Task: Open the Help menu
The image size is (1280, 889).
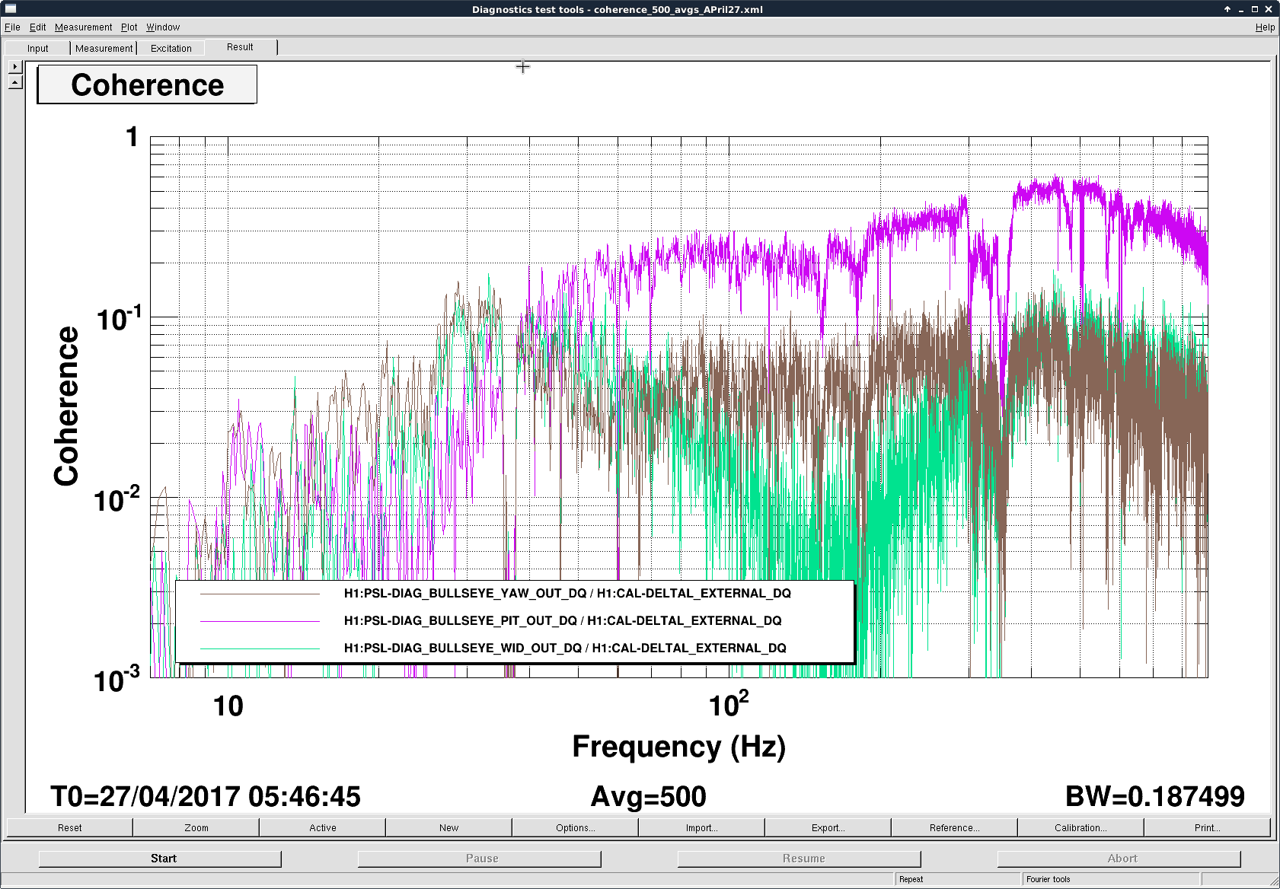Action: tap(1265, 27)
